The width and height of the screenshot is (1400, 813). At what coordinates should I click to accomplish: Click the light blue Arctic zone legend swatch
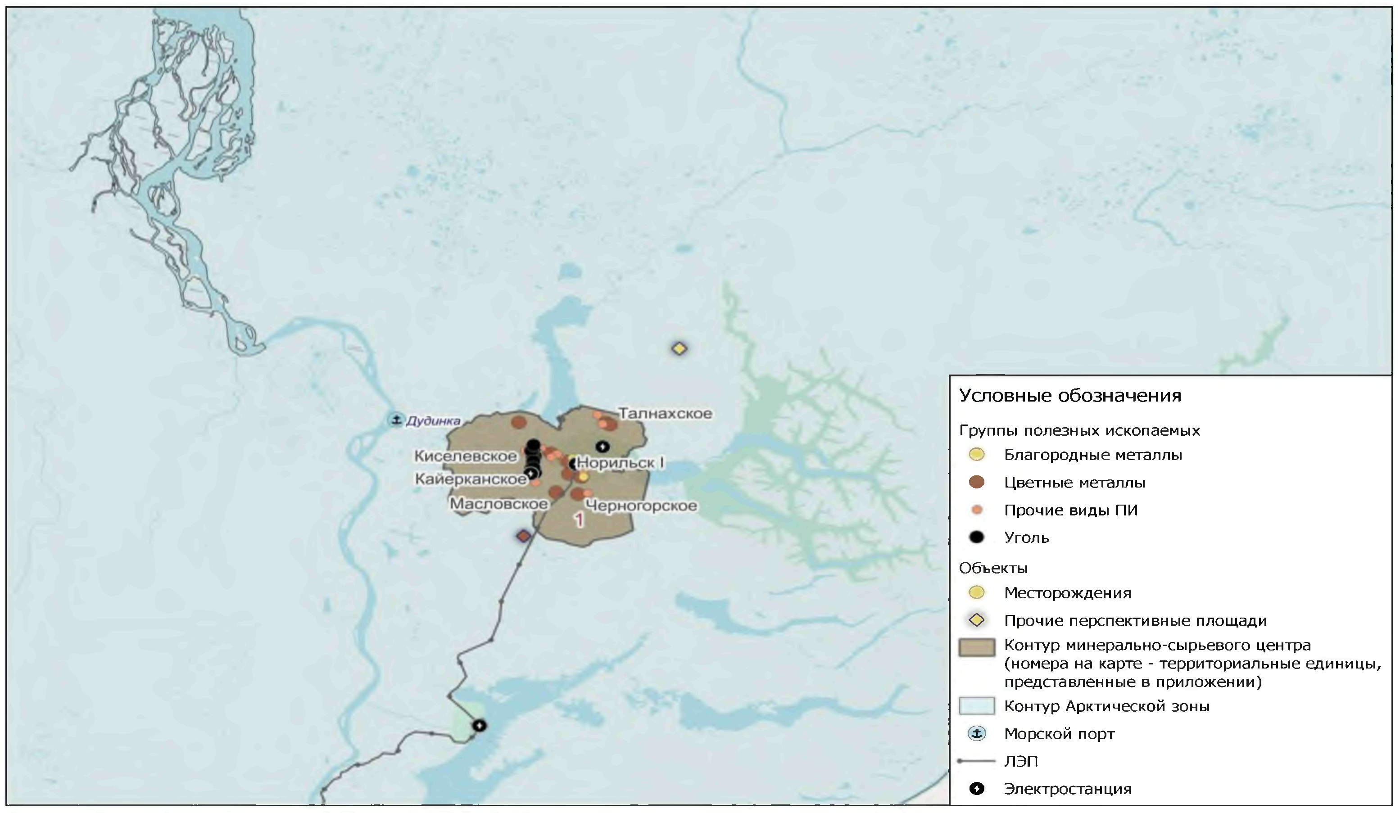tap(977, 706)
